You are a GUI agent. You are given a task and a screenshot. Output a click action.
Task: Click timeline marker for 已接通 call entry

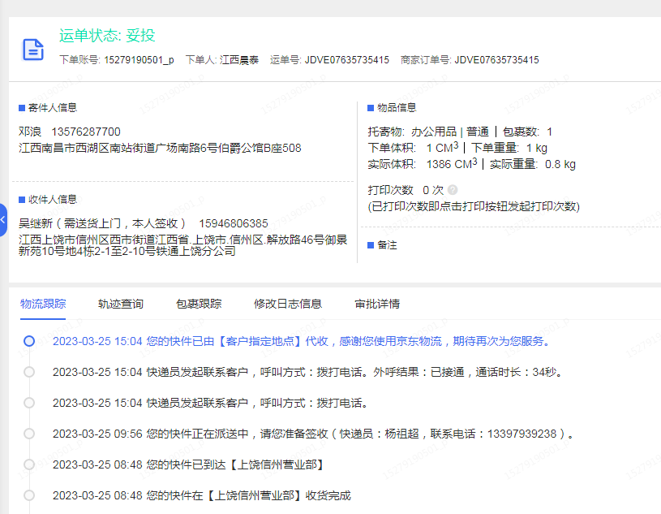tap(29, 372)
